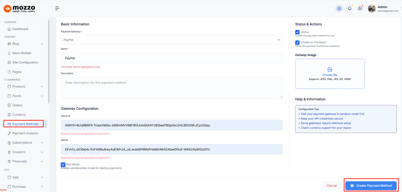Click the image upload icon in Getway image
Viewport: 402px width, 192px height.
330,70
